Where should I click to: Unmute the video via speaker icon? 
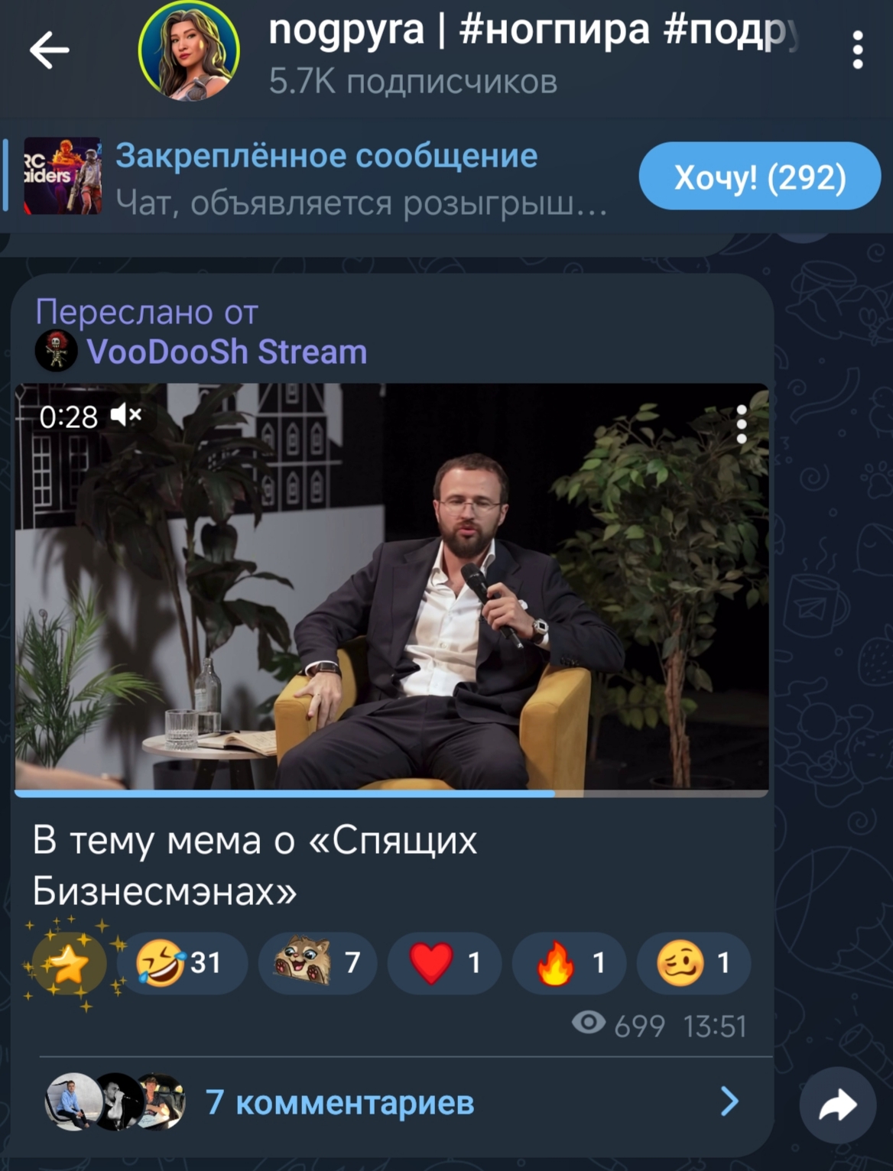(x=126, y=415)
